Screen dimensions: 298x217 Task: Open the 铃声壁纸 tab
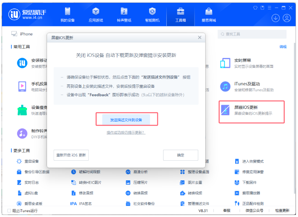(124, 15)
